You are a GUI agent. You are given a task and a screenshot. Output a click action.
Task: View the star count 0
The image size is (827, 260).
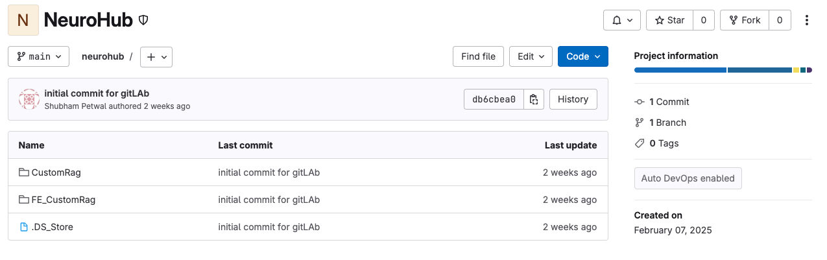point(704,20)
